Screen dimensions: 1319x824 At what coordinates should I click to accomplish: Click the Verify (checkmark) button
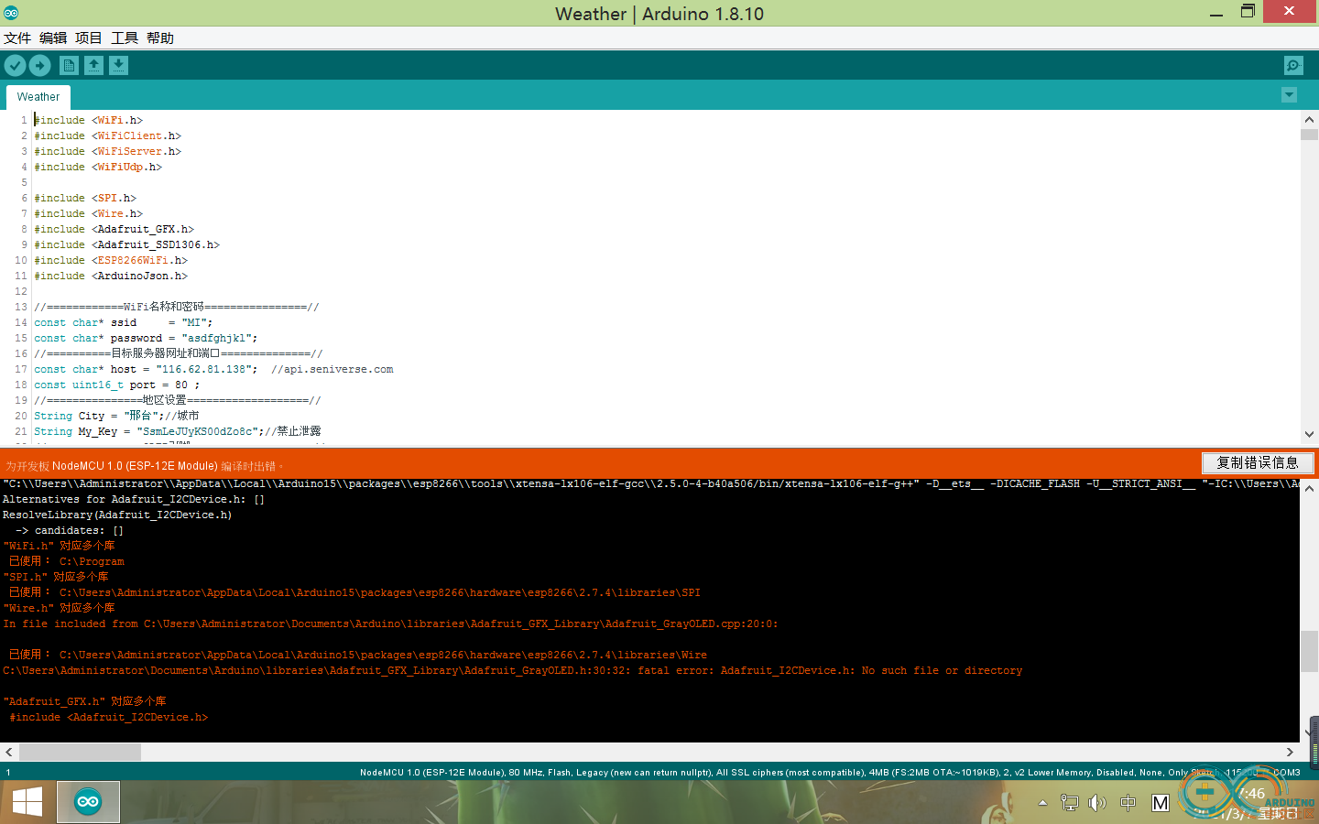(15, 65)
